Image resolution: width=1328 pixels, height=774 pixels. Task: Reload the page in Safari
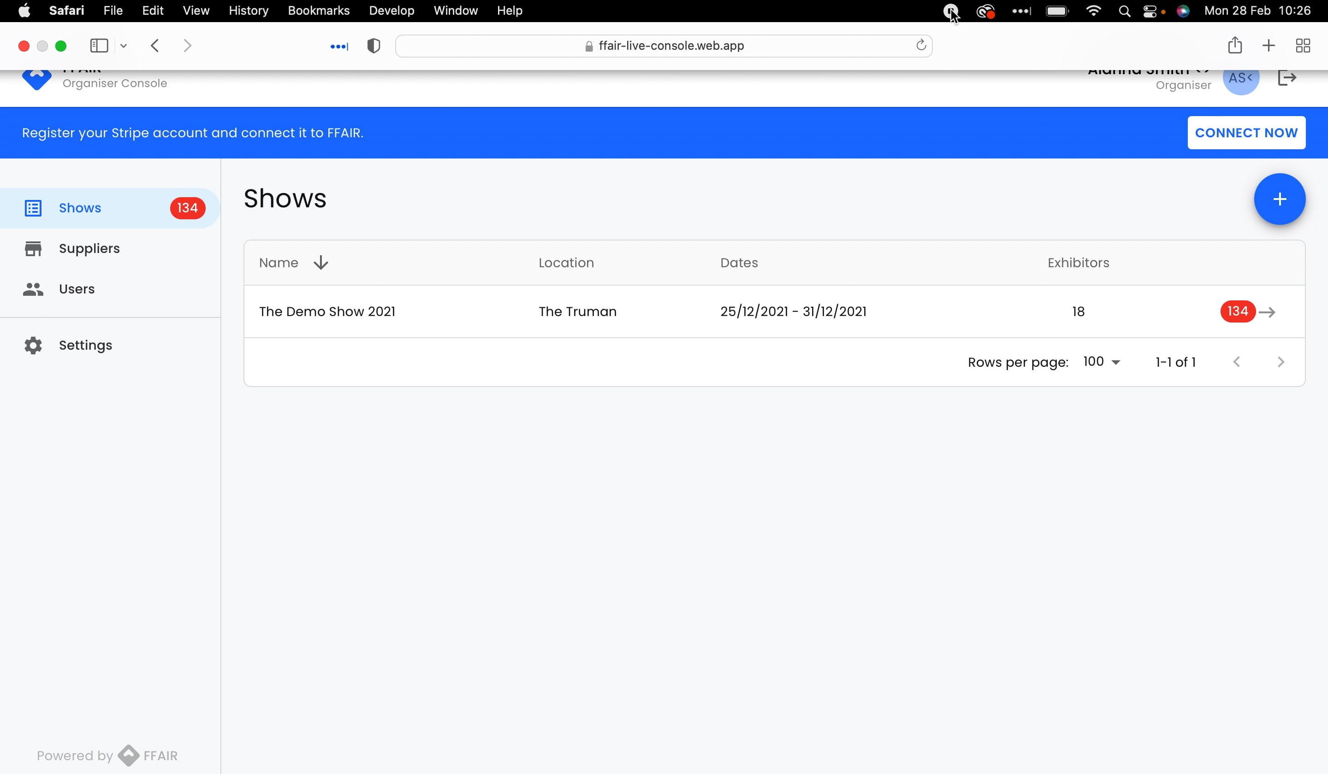click(x=921, y=45)
